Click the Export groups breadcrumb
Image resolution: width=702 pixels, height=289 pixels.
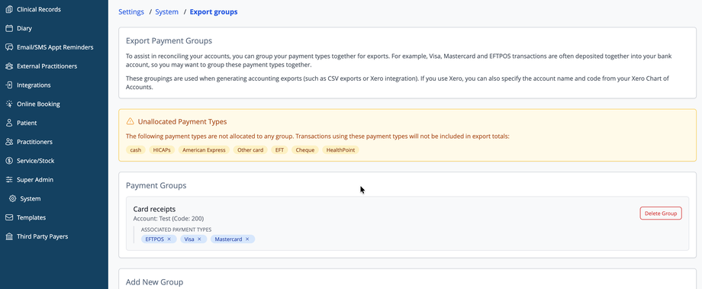214,12
